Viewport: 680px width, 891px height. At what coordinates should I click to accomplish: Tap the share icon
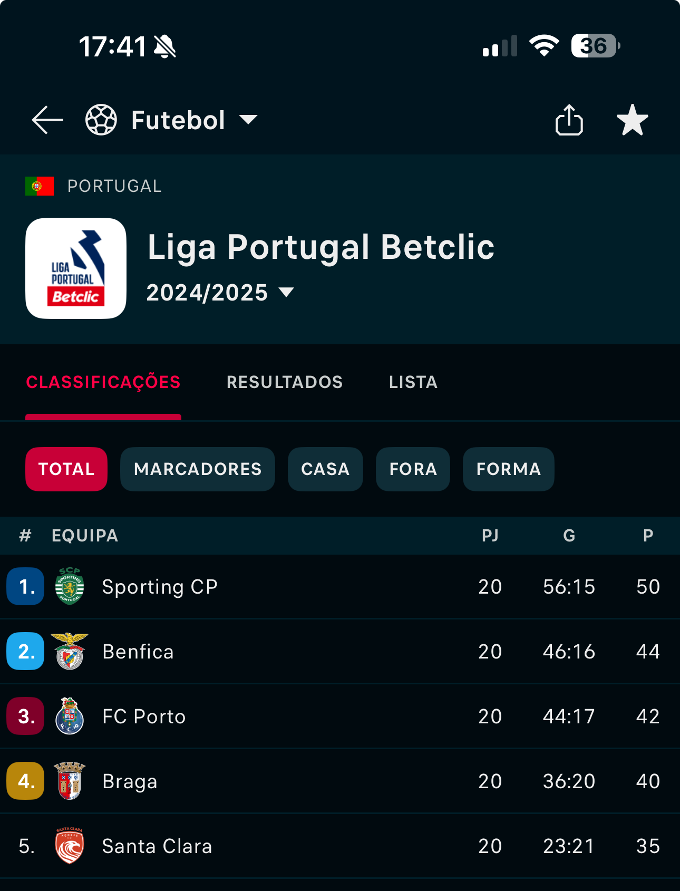[569, 120]
